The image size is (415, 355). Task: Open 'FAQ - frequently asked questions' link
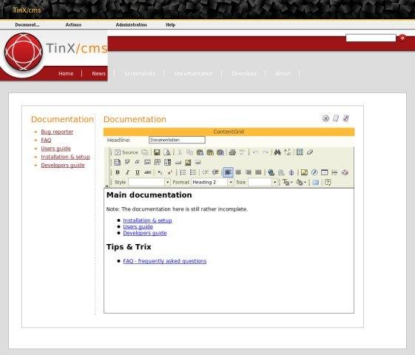[165, 261]
